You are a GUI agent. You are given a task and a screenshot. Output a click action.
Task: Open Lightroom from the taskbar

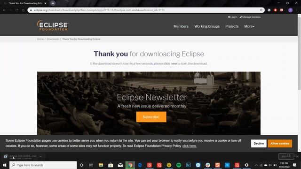pos(188,165)
